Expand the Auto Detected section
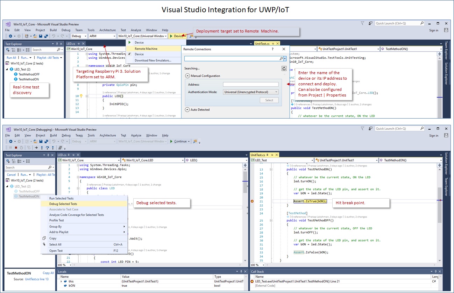Image resolution: width=454 pixels, height=293 pixels. click(188, 109)
